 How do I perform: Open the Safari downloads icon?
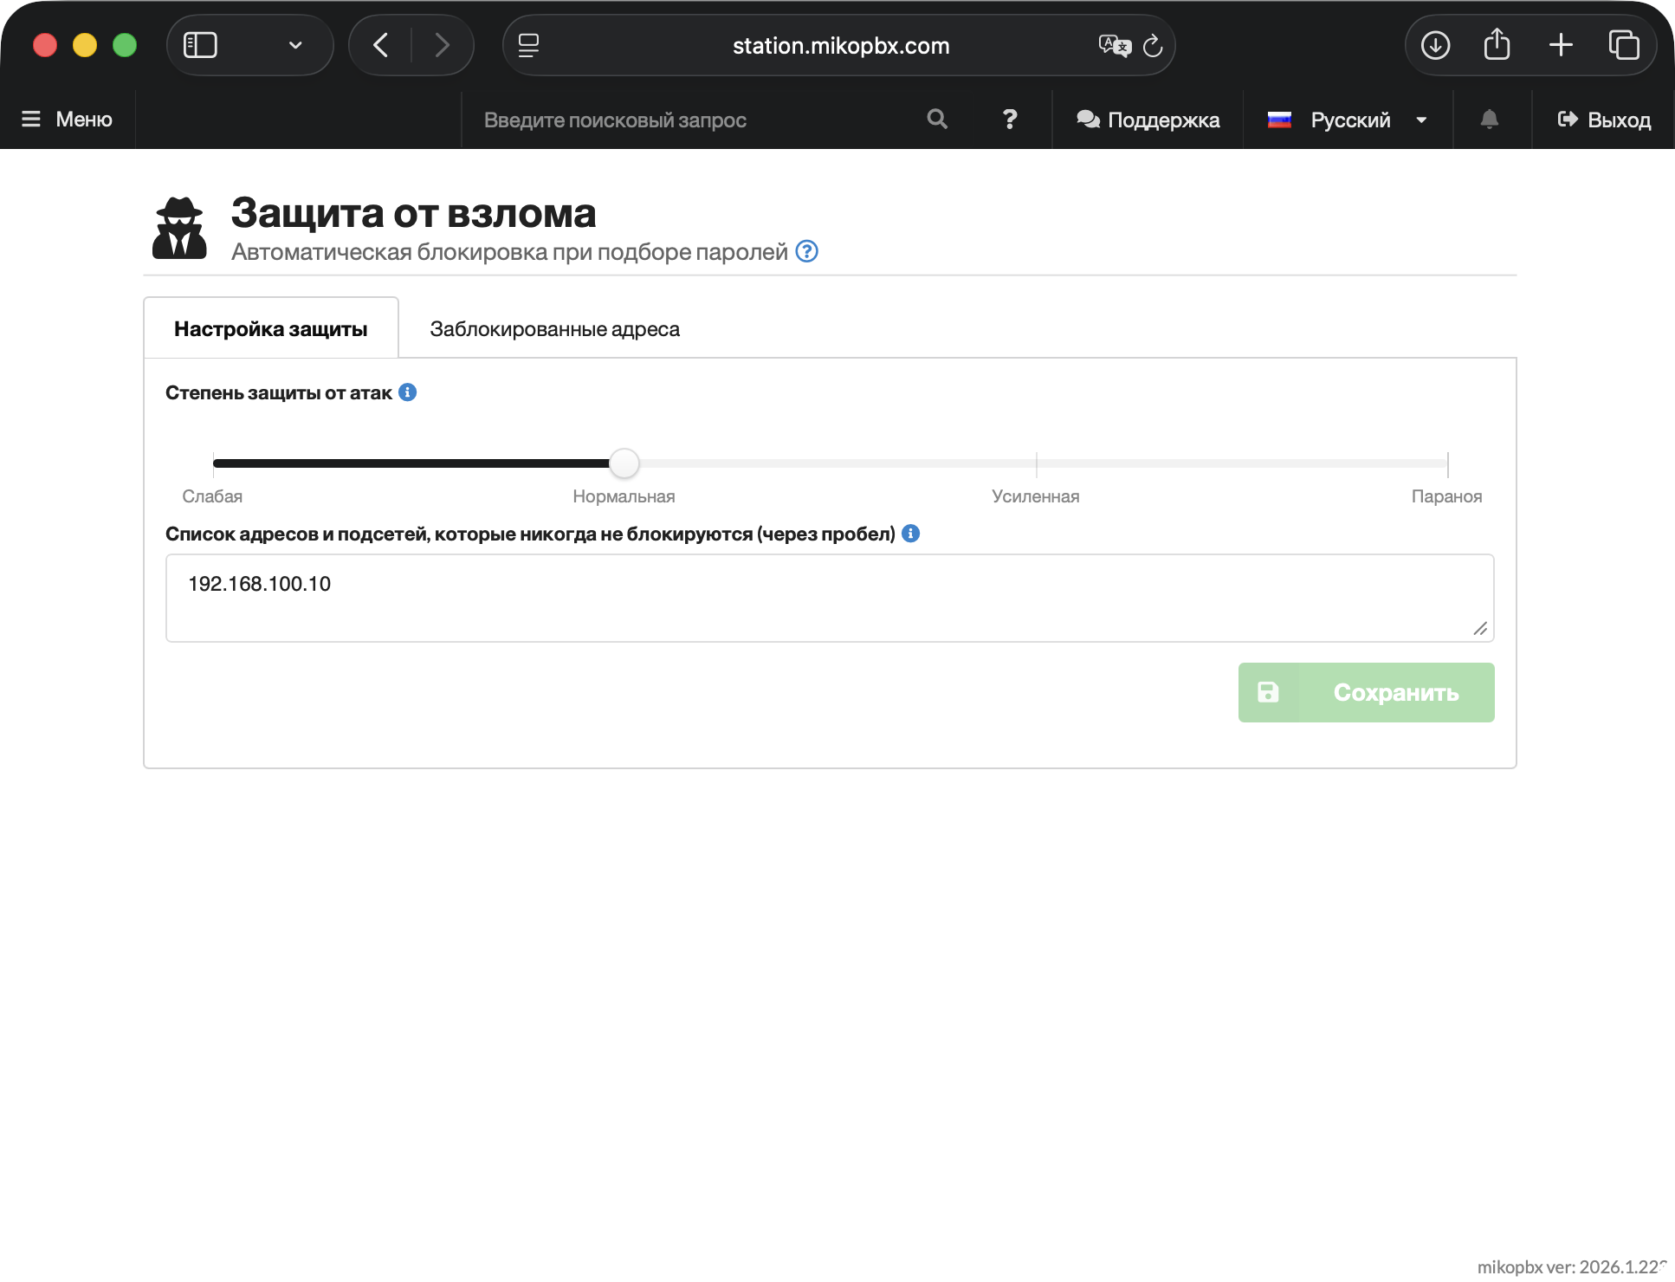(x=1435, y=45)
